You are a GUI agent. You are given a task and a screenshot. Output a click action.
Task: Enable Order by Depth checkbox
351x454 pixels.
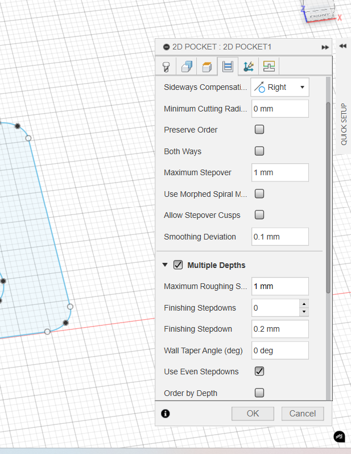point(259,393)
